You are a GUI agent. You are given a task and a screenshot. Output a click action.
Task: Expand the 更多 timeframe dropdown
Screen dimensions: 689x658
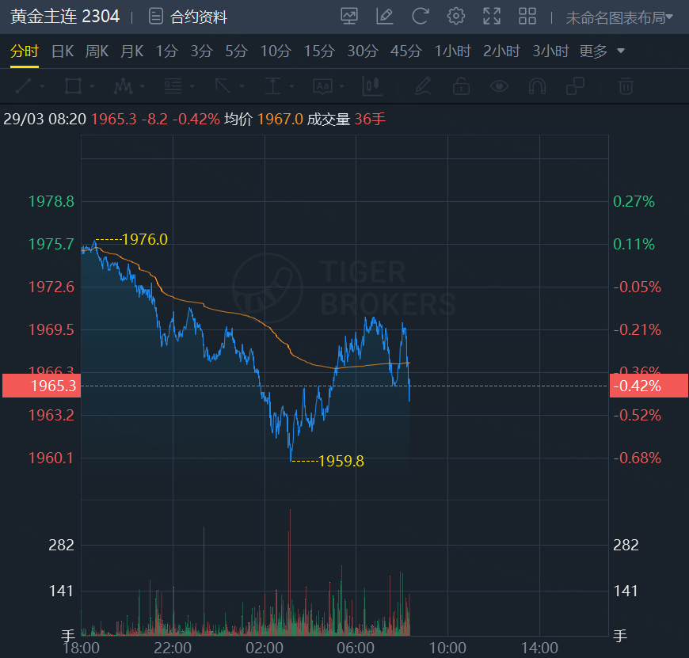click(x=602, y=51)
